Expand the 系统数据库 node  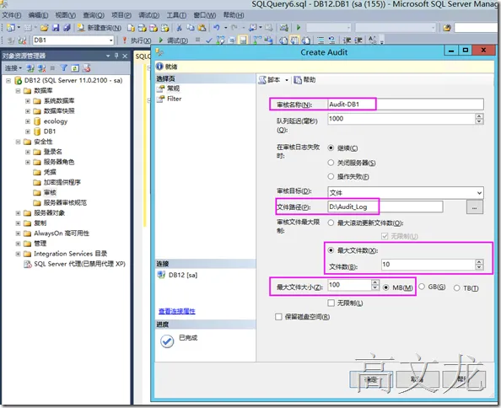pos(28,101)
